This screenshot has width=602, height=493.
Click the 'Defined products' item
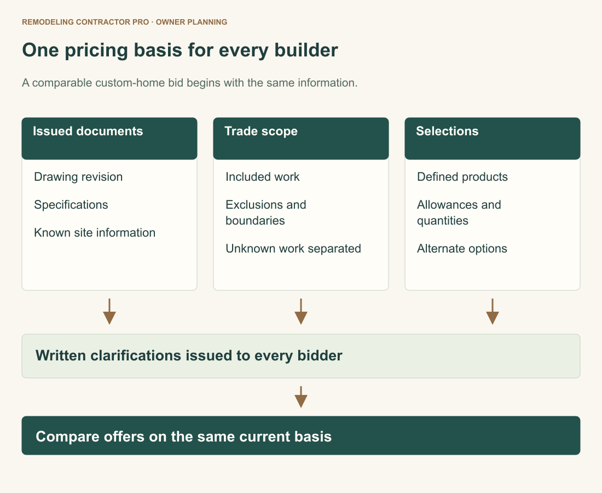462,177
